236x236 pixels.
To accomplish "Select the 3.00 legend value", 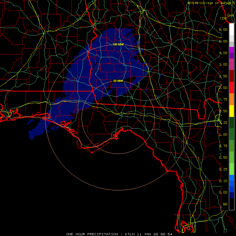I will [x=223, y=65].
